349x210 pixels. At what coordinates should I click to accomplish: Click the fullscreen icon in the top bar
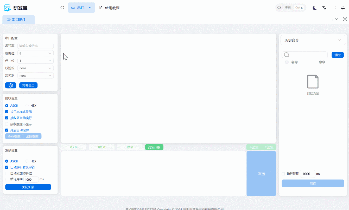(x=333, y=8)
